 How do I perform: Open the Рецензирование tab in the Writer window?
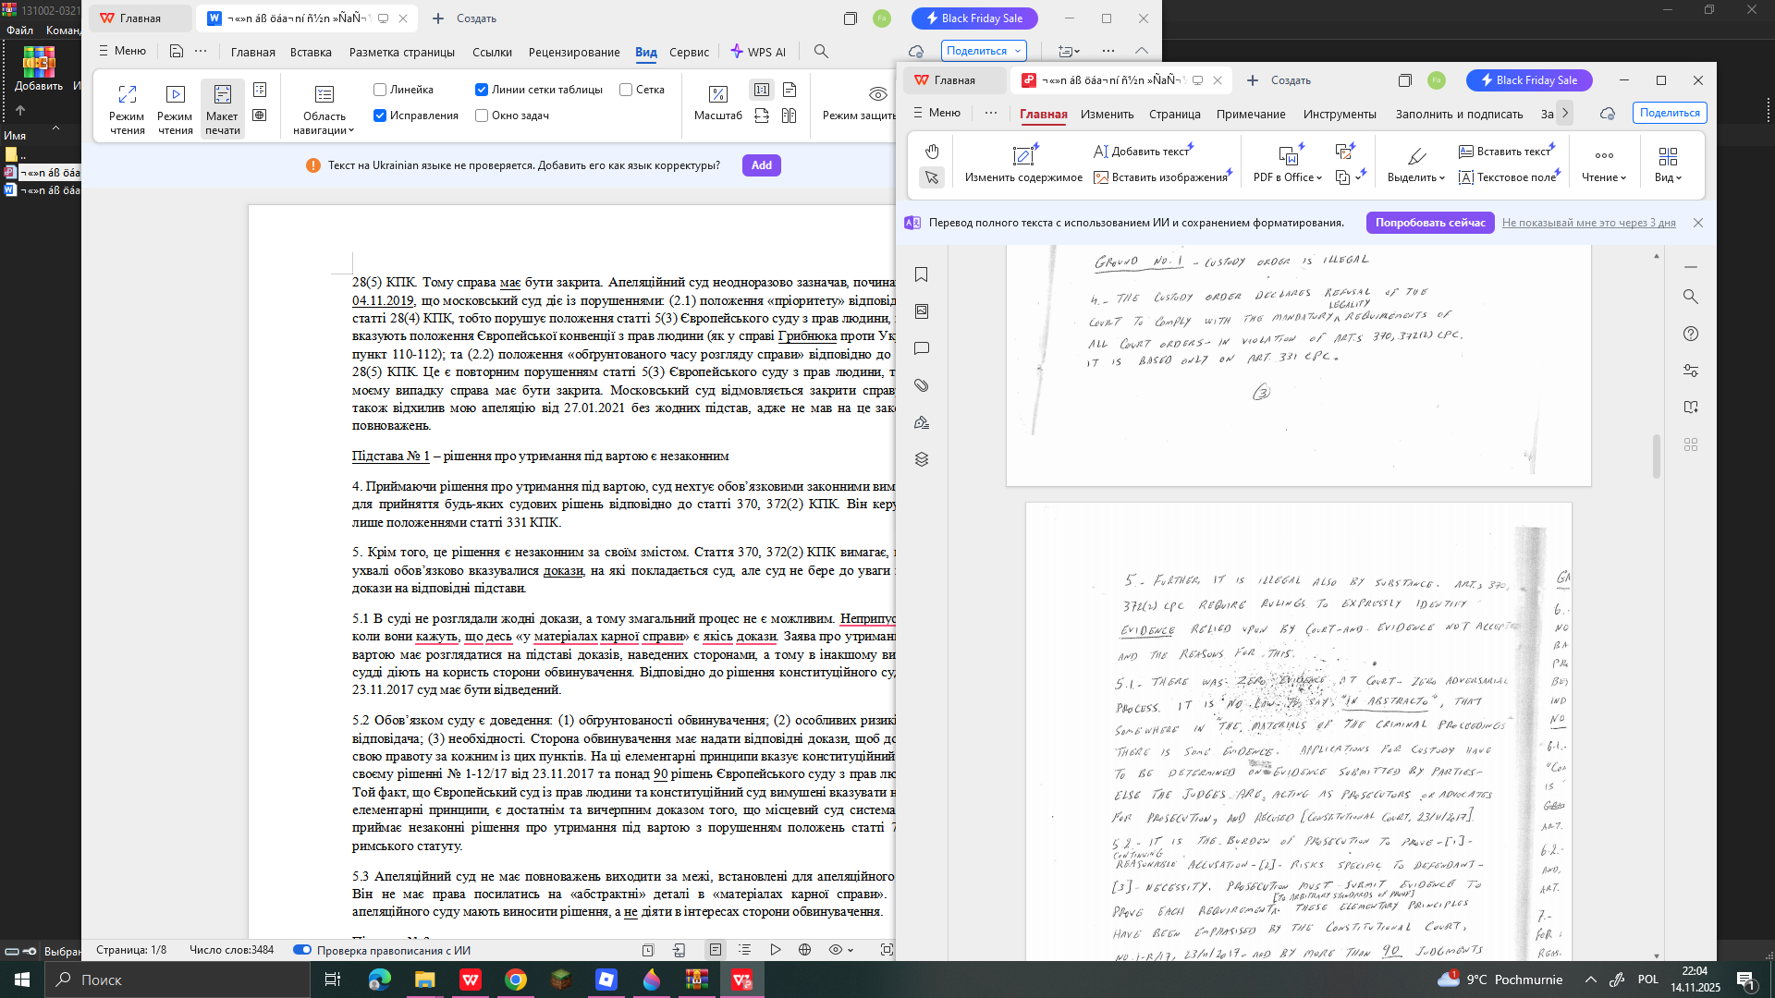574,52
